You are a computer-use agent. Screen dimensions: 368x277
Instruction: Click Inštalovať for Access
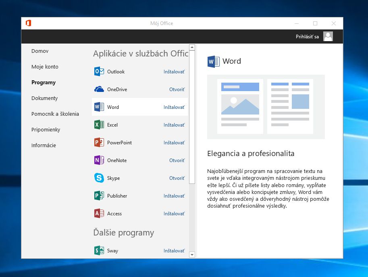click(174, 214)
